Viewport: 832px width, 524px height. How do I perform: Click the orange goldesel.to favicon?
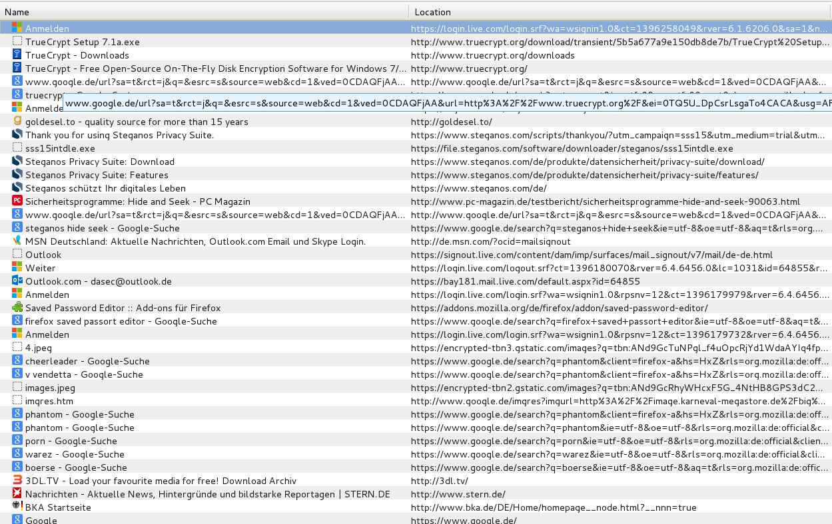click(x=17, y=122)
